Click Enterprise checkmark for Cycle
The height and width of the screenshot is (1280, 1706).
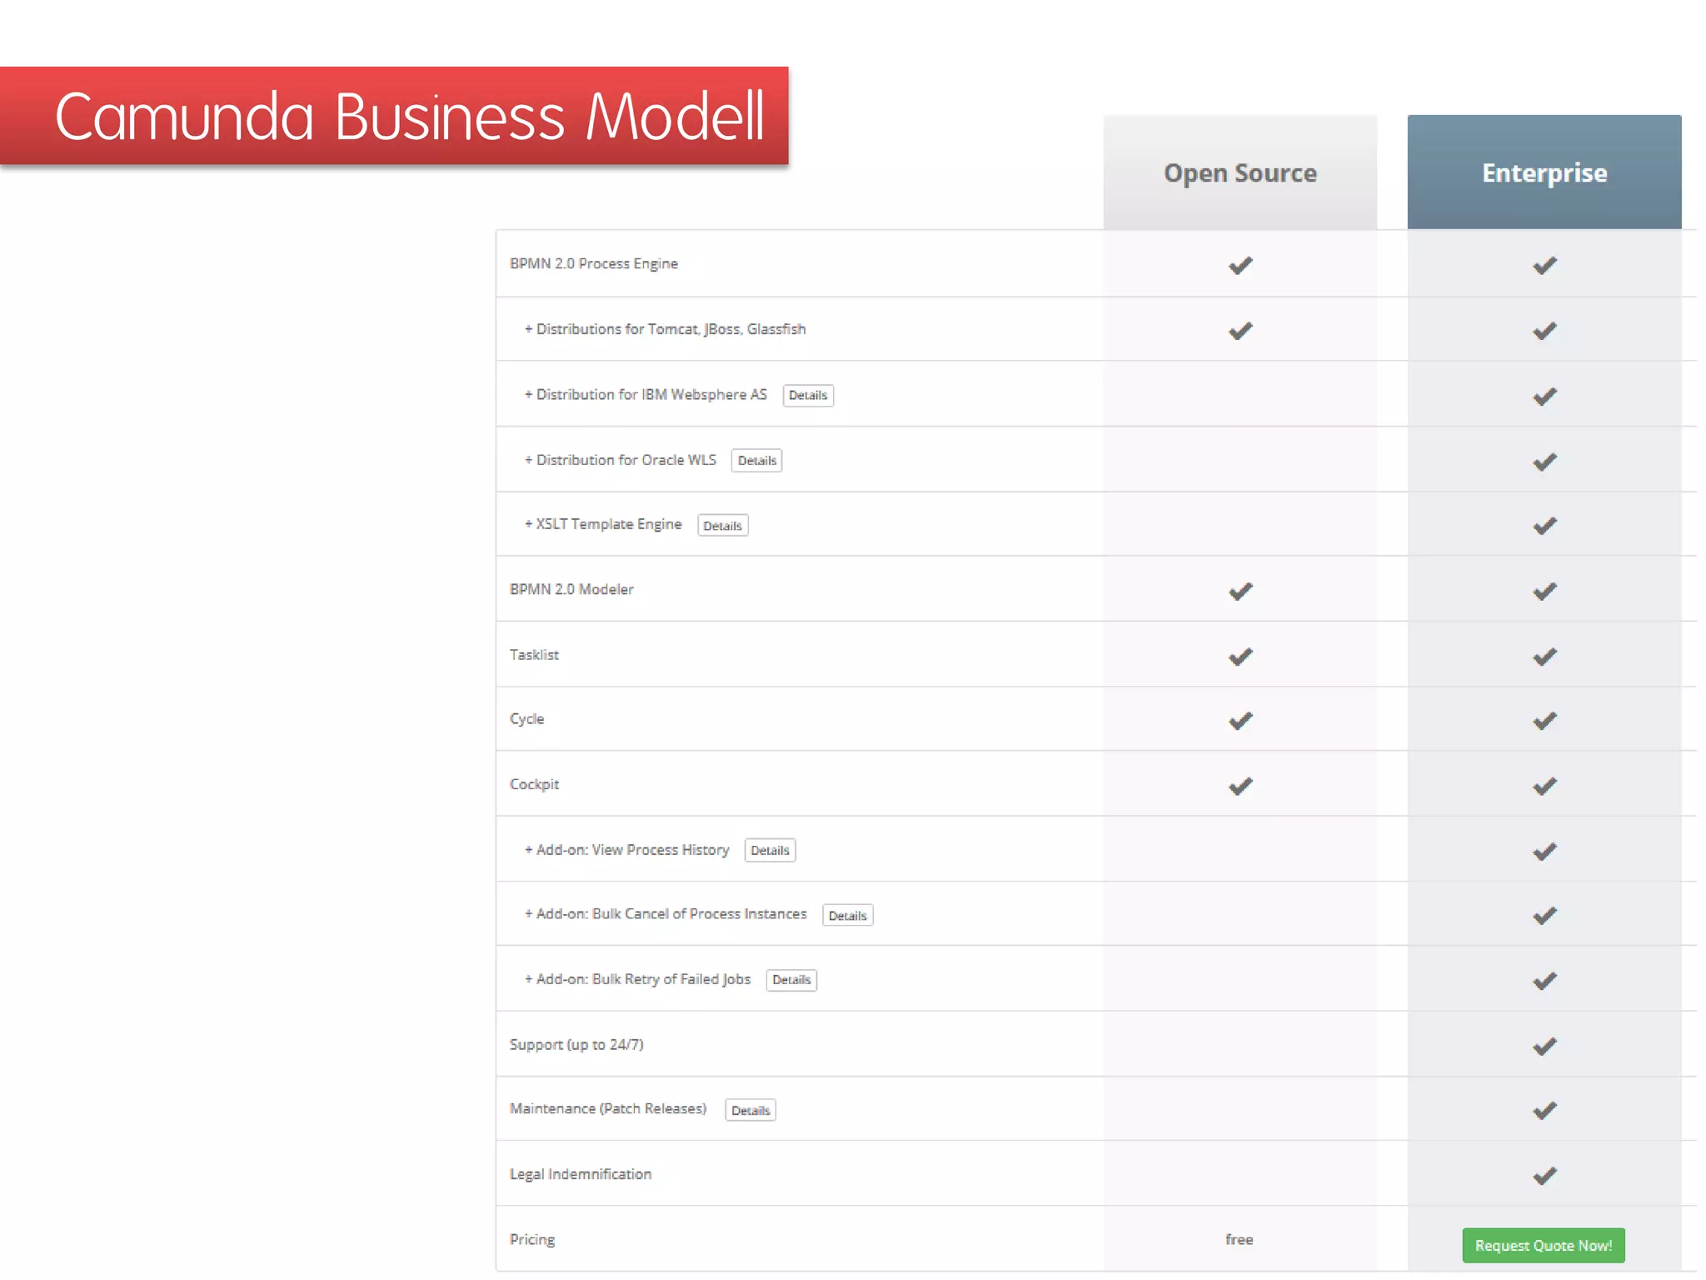pos(1544,721)
